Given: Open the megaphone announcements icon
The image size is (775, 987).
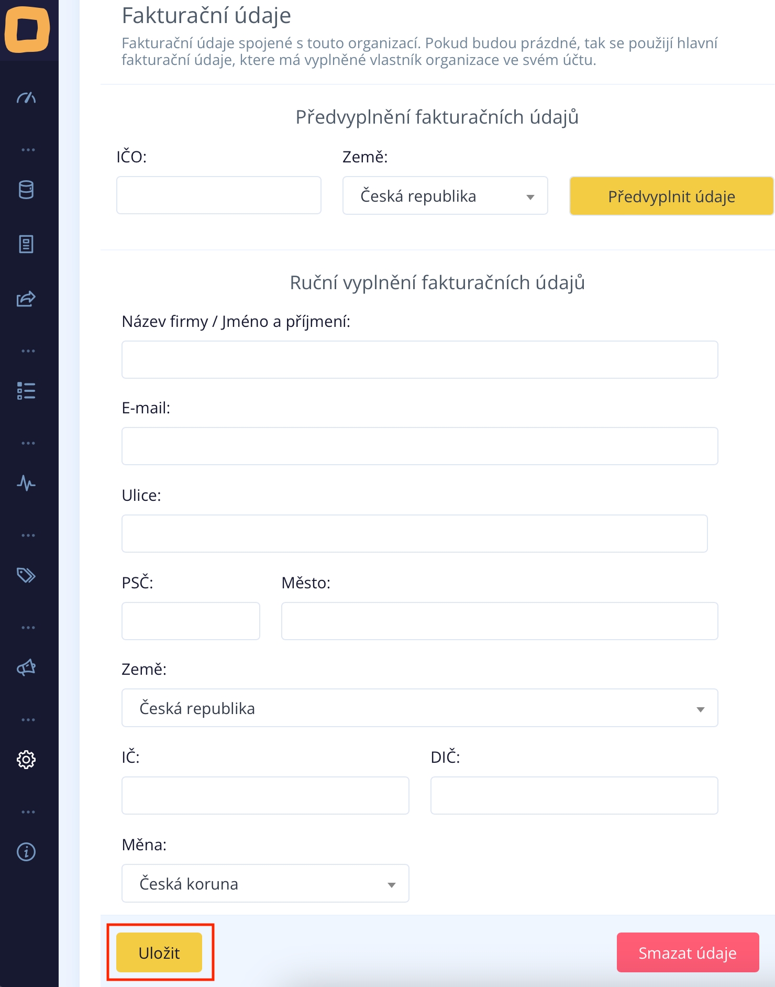Looking at the screenshot, I should tap(26, 667).
